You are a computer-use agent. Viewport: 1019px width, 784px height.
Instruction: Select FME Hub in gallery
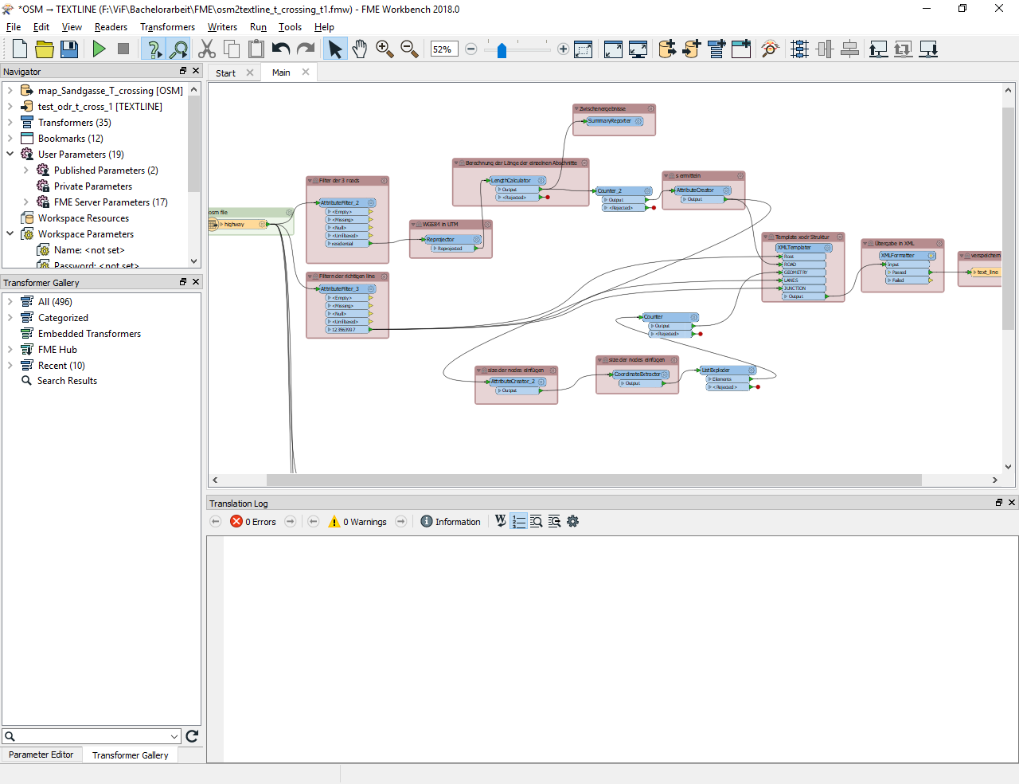(x=57, y=350)
